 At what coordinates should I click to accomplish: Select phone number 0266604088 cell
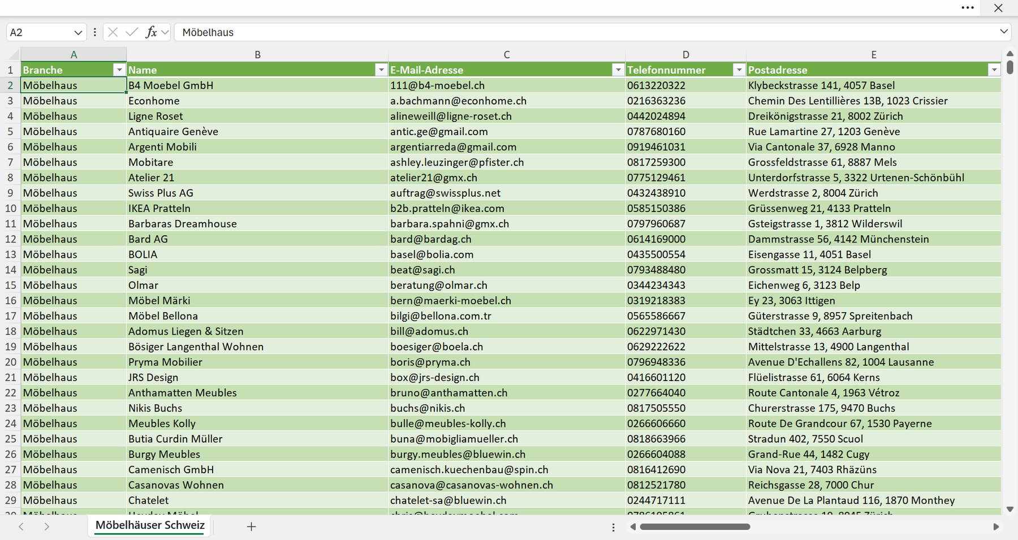click(685, 454)
